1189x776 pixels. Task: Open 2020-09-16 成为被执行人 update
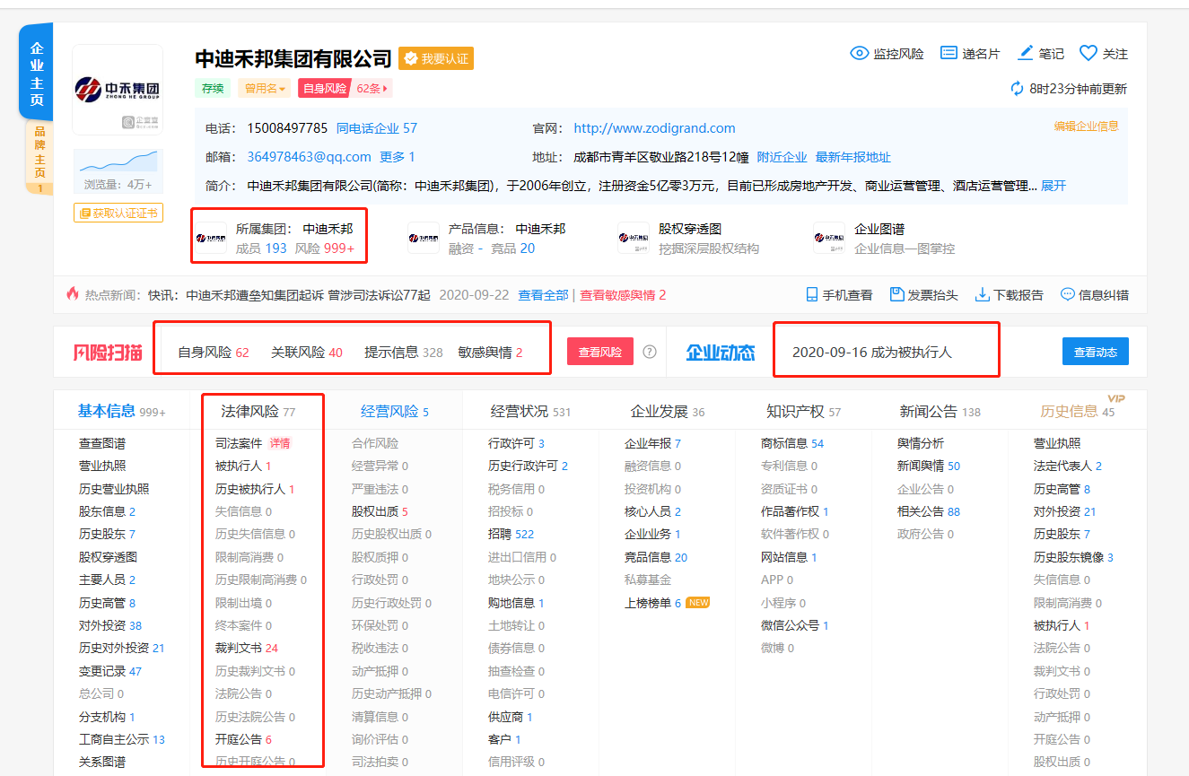click(872, 353)
